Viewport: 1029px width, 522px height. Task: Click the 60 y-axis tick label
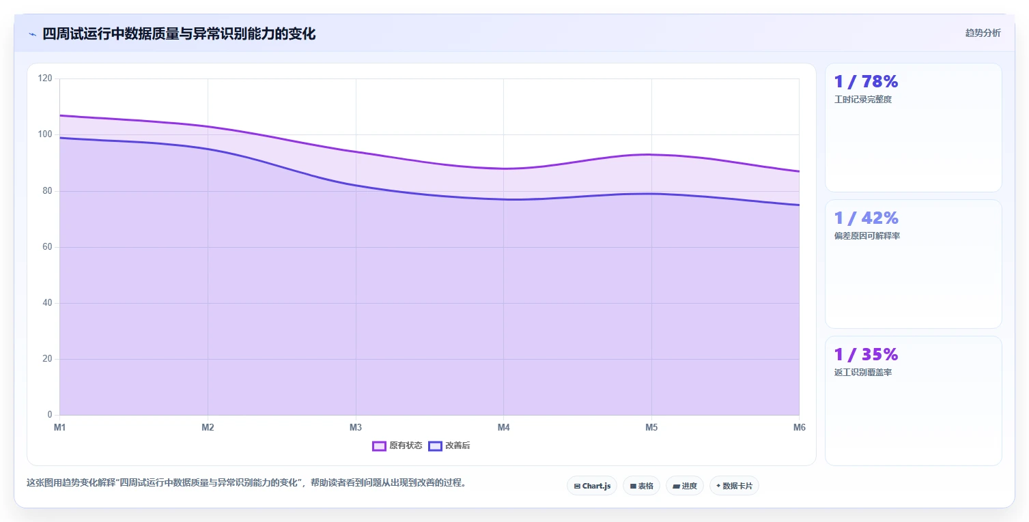click(48, 247)
